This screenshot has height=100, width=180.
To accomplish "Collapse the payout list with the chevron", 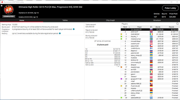I will click(118, 67).
